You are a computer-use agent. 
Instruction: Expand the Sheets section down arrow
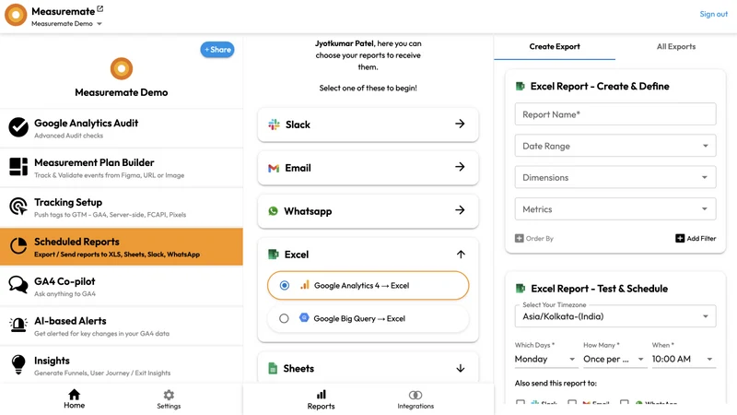(461, 368)
